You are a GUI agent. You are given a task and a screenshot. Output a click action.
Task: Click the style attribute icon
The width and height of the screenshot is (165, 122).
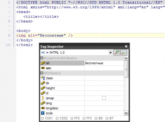click(x=43, y=113)
